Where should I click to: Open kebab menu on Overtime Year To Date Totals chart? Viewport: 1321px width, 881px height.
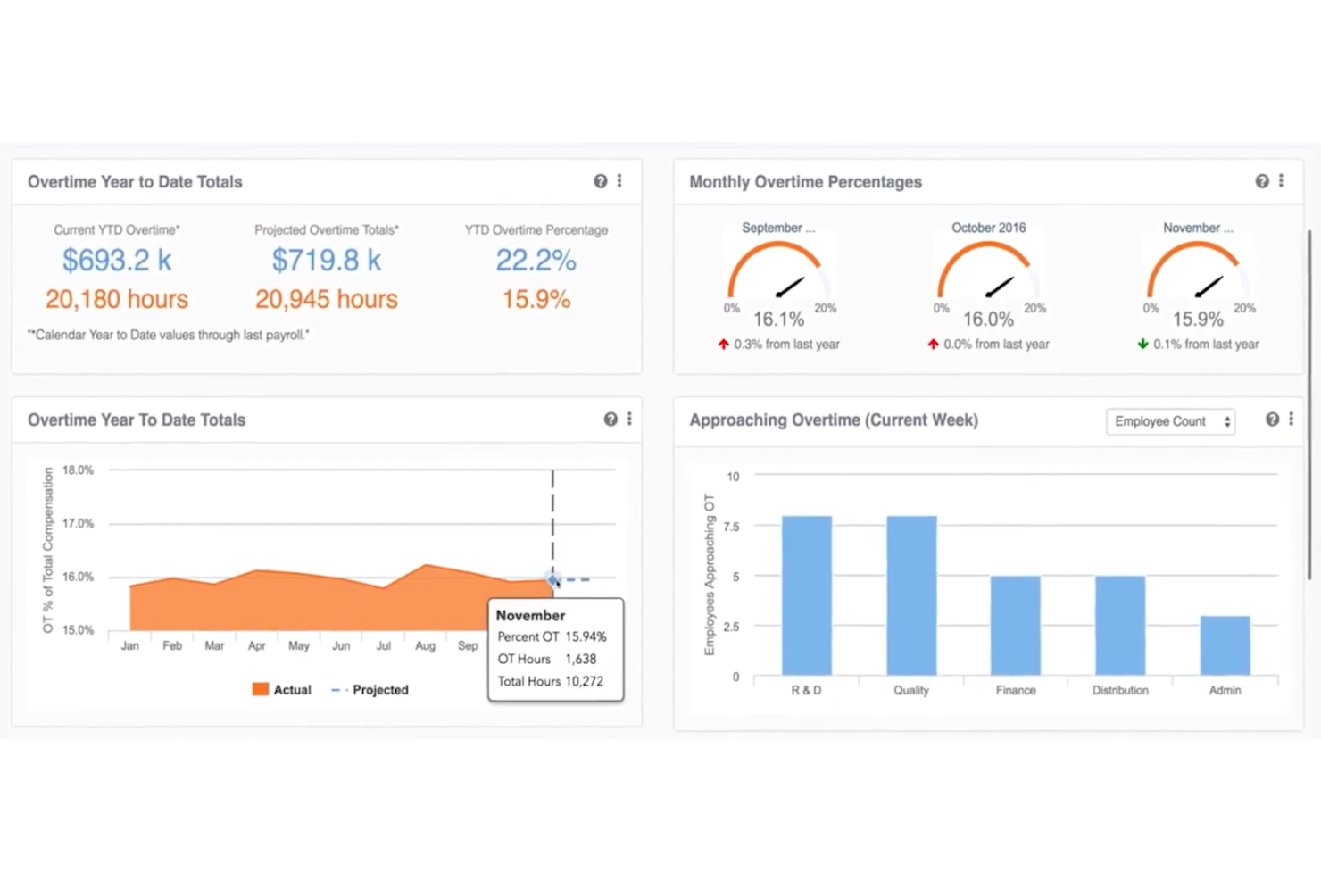tap(629, 419)
